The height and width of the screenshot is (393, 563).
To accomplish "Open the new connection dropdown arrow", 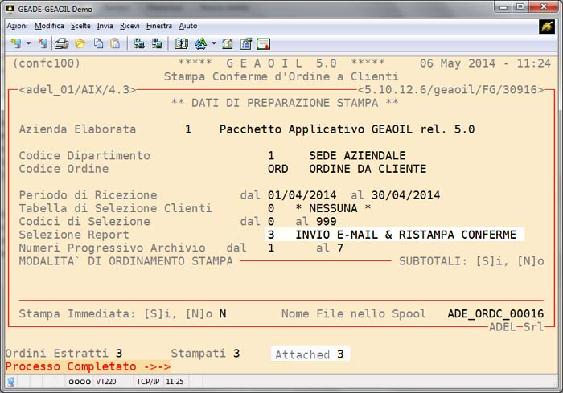I will (x=28, y=43).
